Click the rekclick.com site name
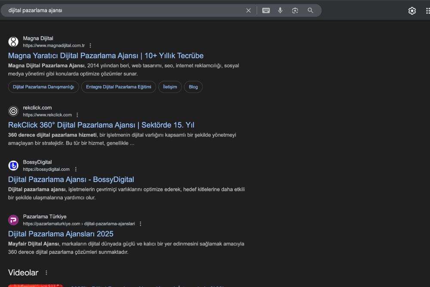Screen dimensions: 430x287 tap(37, 108)
